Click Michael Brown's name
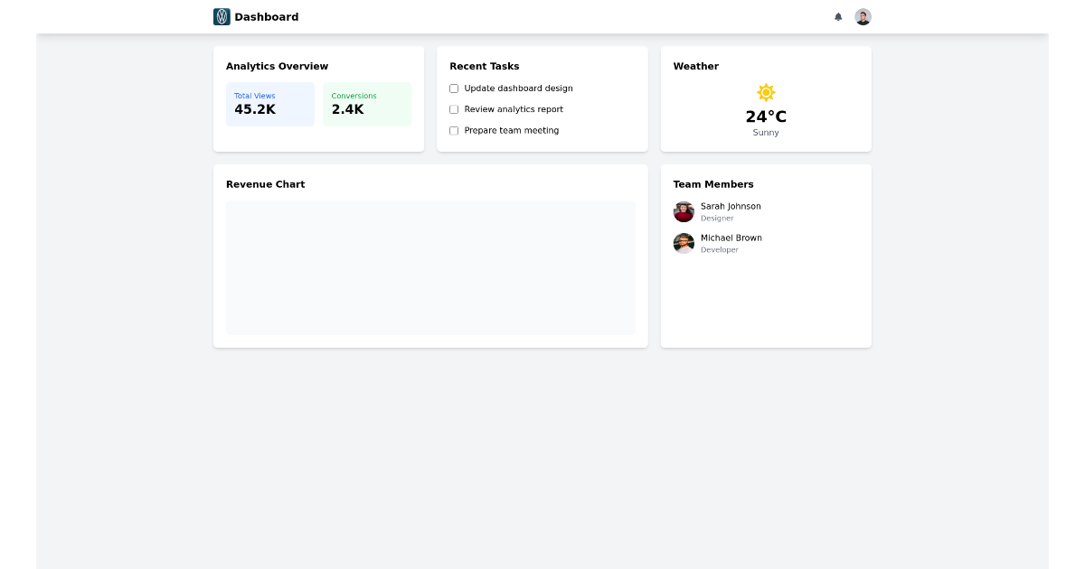The height and width of the screenshot is (569, 1085). click(731, 238)
